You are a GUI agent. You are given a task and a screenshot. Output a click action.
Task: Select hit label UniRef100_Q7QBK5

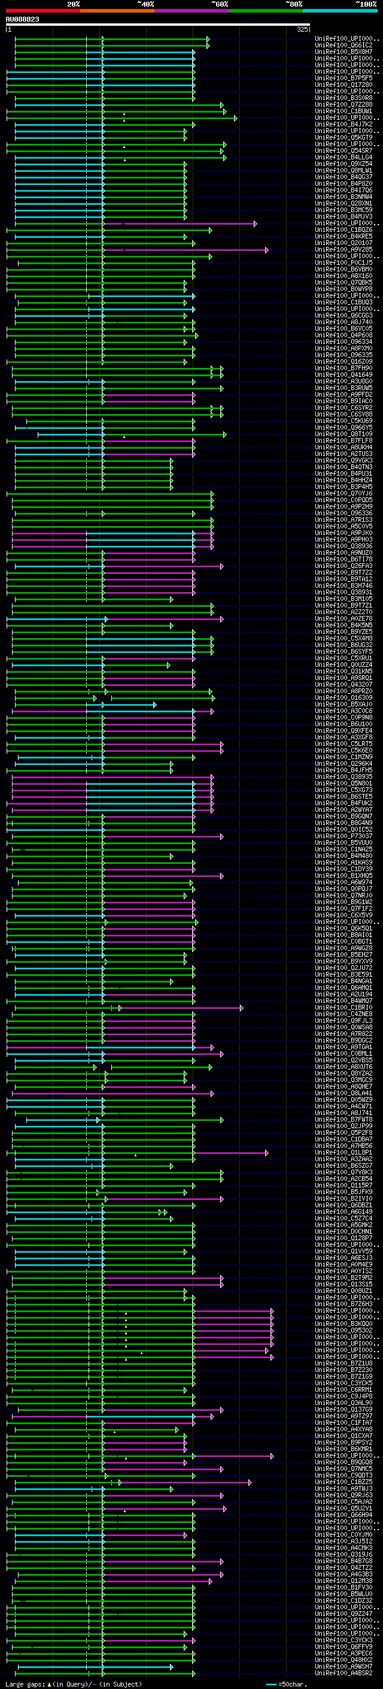[x=344, y=283]
